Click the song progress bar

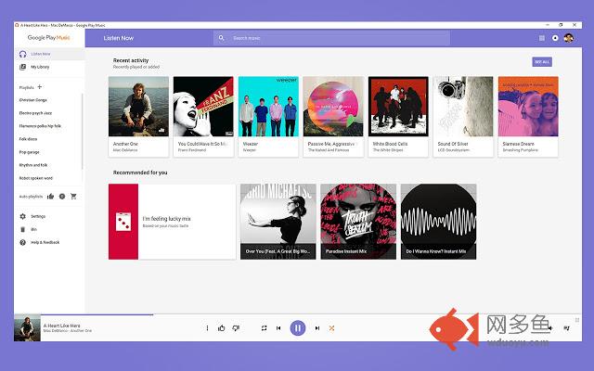click(x=311, y=314)
